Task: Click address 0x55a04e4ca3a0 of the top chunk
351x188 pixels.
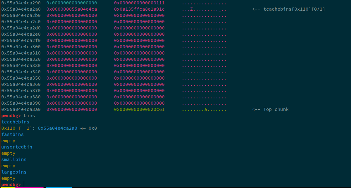Action: (21, 110)
